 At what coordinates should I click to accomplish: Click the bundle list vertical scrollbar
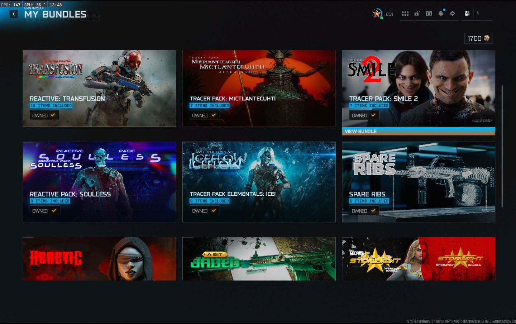(x=502, y=146)
